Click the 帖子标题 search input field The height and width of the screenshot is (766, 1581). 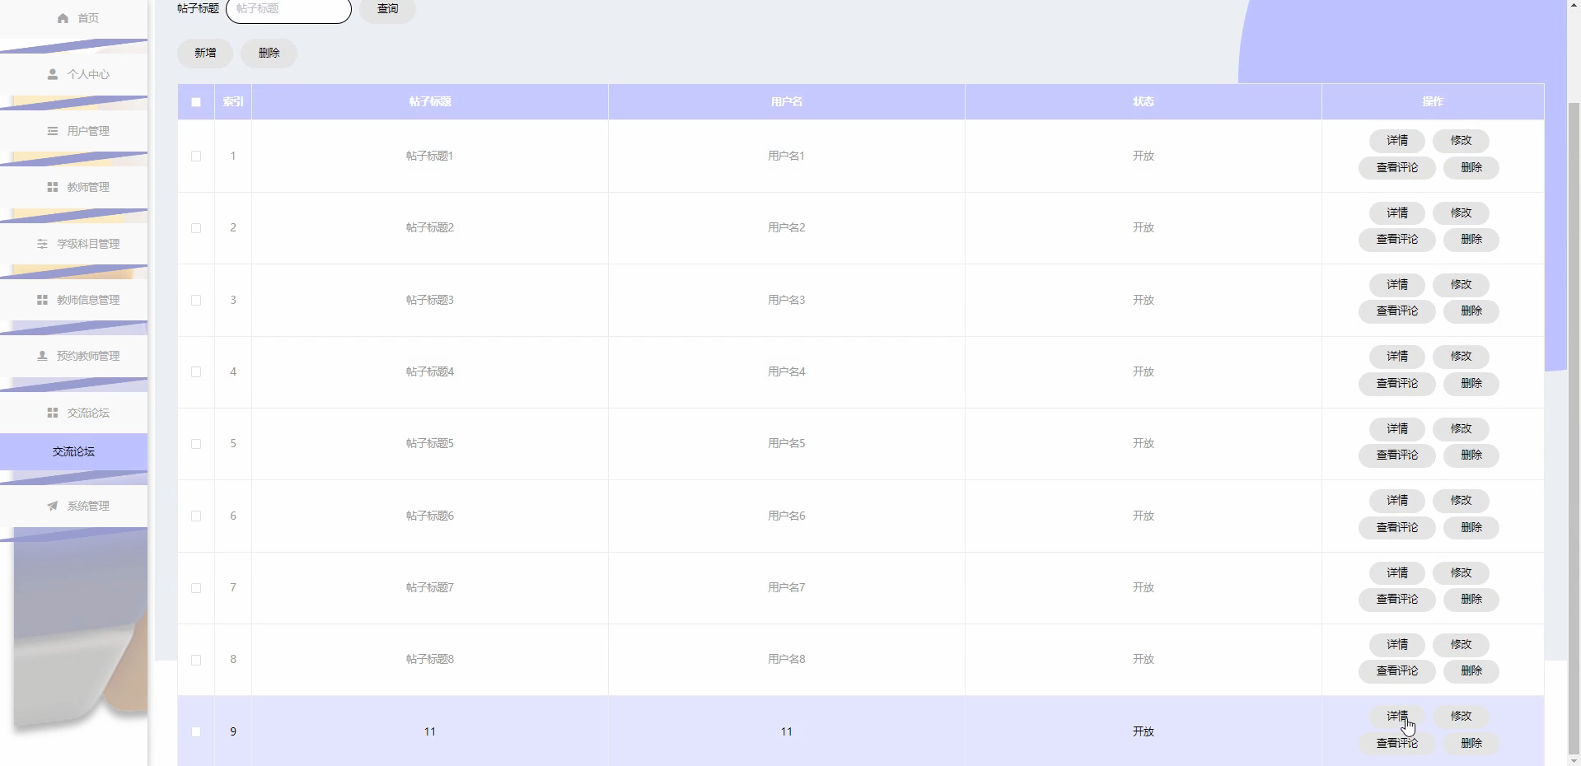pyautogui.click(x=288, y=9)
